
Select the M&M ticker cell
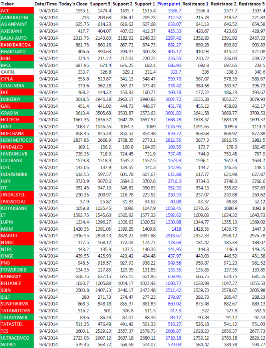point(17,229)
